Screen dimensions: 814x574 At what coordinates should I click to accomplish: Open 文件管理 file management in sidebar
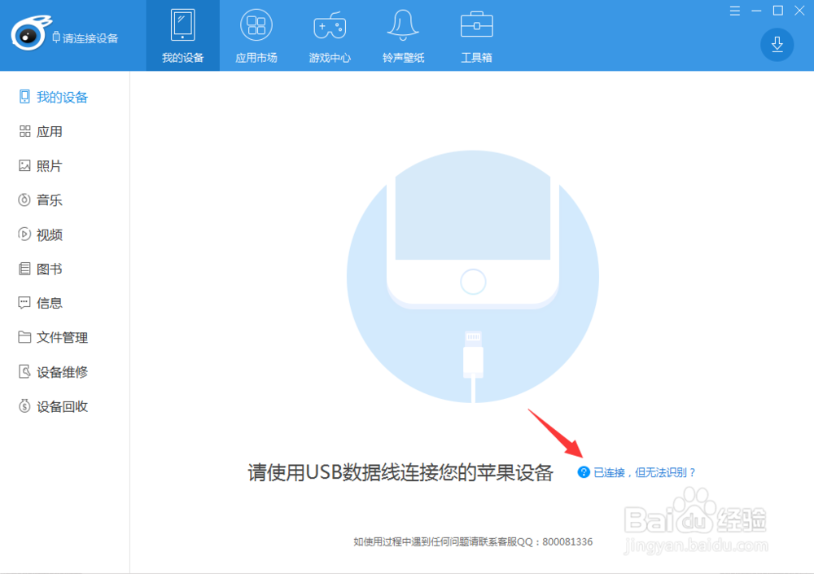[x=64, y=338]
